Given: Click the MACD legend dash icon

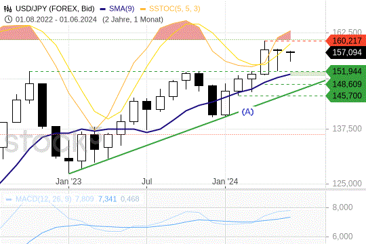Looking at the screenshot, I should tap(9, 199).
